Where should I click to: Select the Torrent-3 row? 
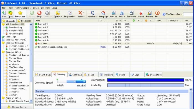pos(113,30)
